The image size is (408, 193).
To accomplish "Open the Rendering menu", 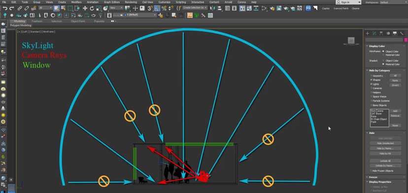I will coord(131,2).
